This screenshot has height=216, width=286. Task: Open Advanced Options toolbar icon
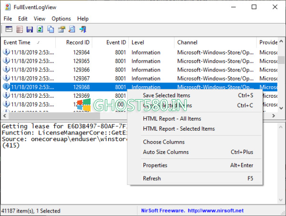(9, 29)
